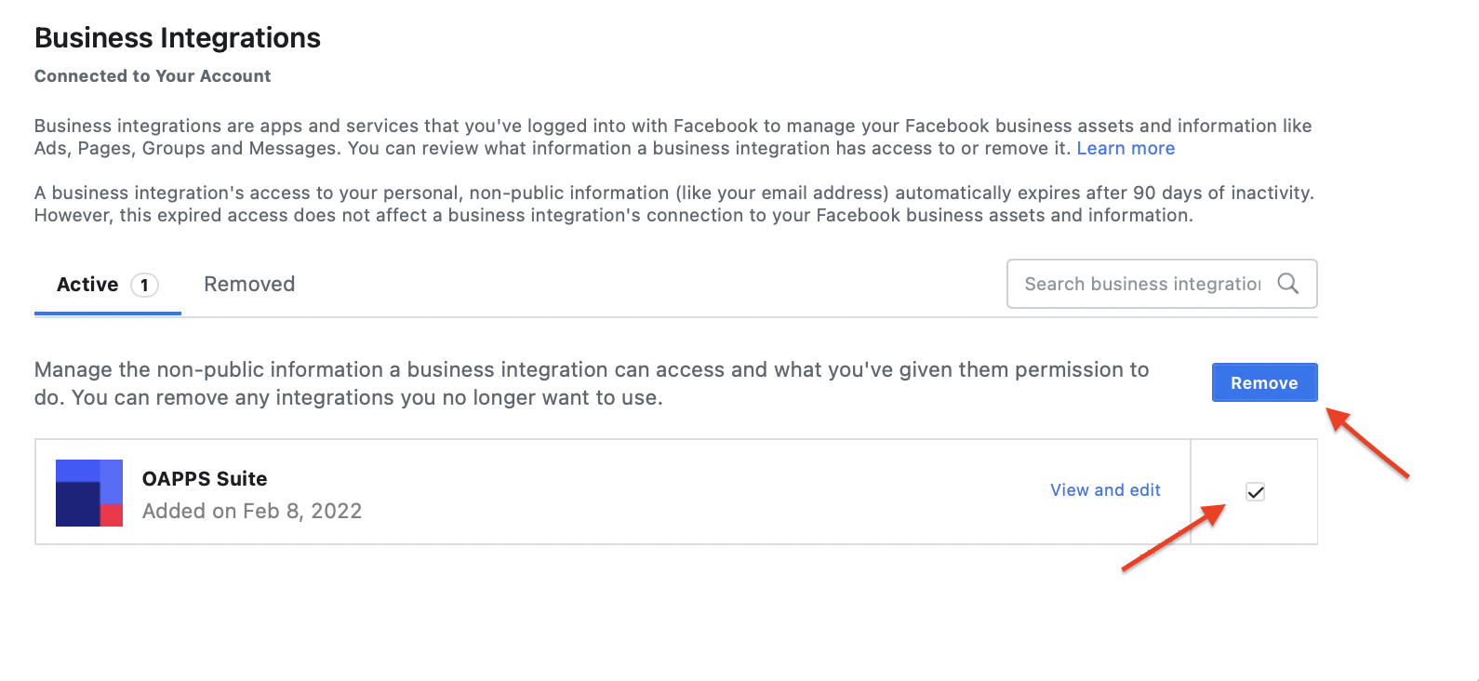The height and width of the screenshot is (681, 1479).
Task: Uncheck the OAPPS Suite selection checkbox
Action: 1255,492
